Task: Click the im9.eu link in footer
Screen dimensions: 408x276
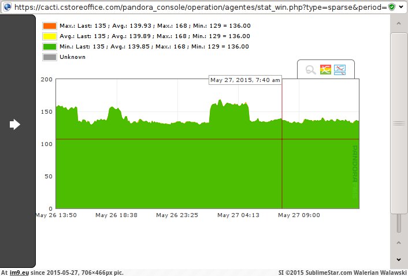Action: [x=19, y=273]
